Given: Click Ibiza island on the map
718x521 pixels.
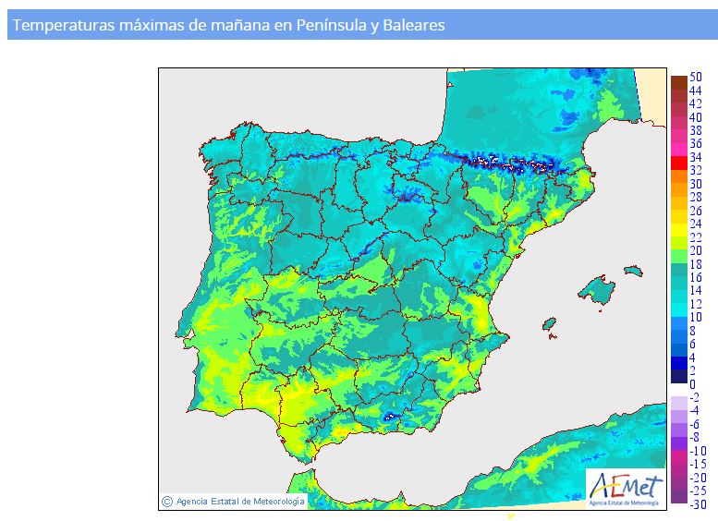Looking at the screenshot, I should [548, 324].
